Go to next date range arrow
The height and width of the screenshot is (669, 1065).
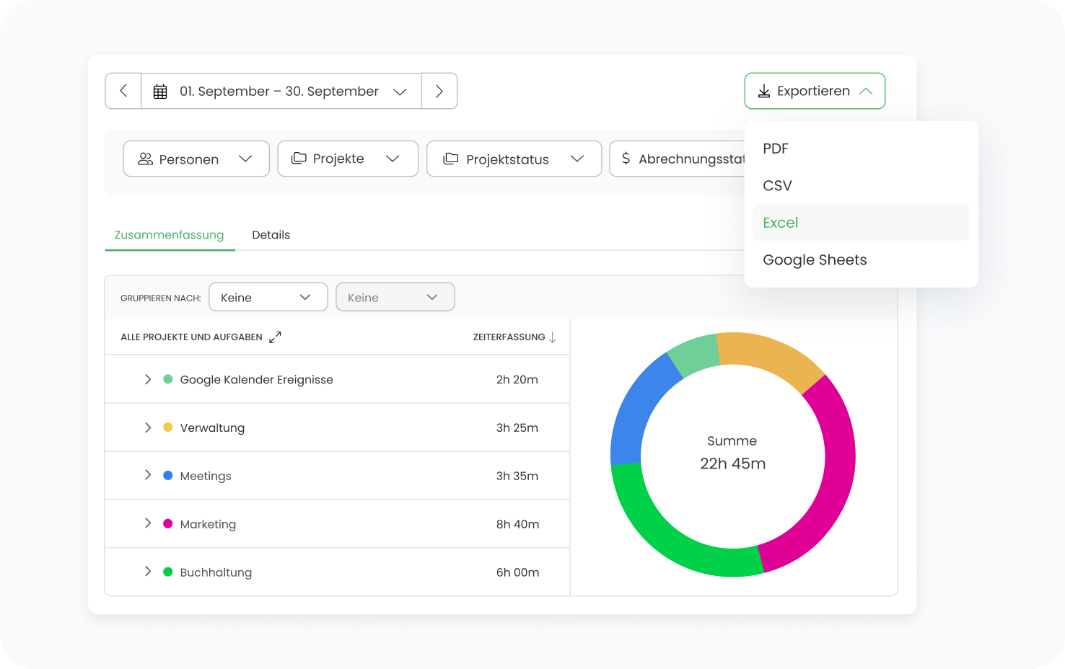click(x=439, y=91)
